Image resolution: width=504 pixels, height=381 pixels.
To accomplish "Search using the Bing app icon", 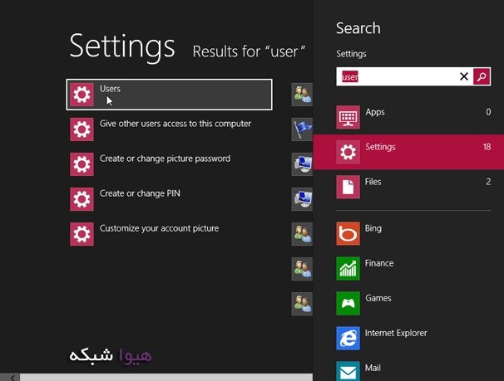I will 348,233.
